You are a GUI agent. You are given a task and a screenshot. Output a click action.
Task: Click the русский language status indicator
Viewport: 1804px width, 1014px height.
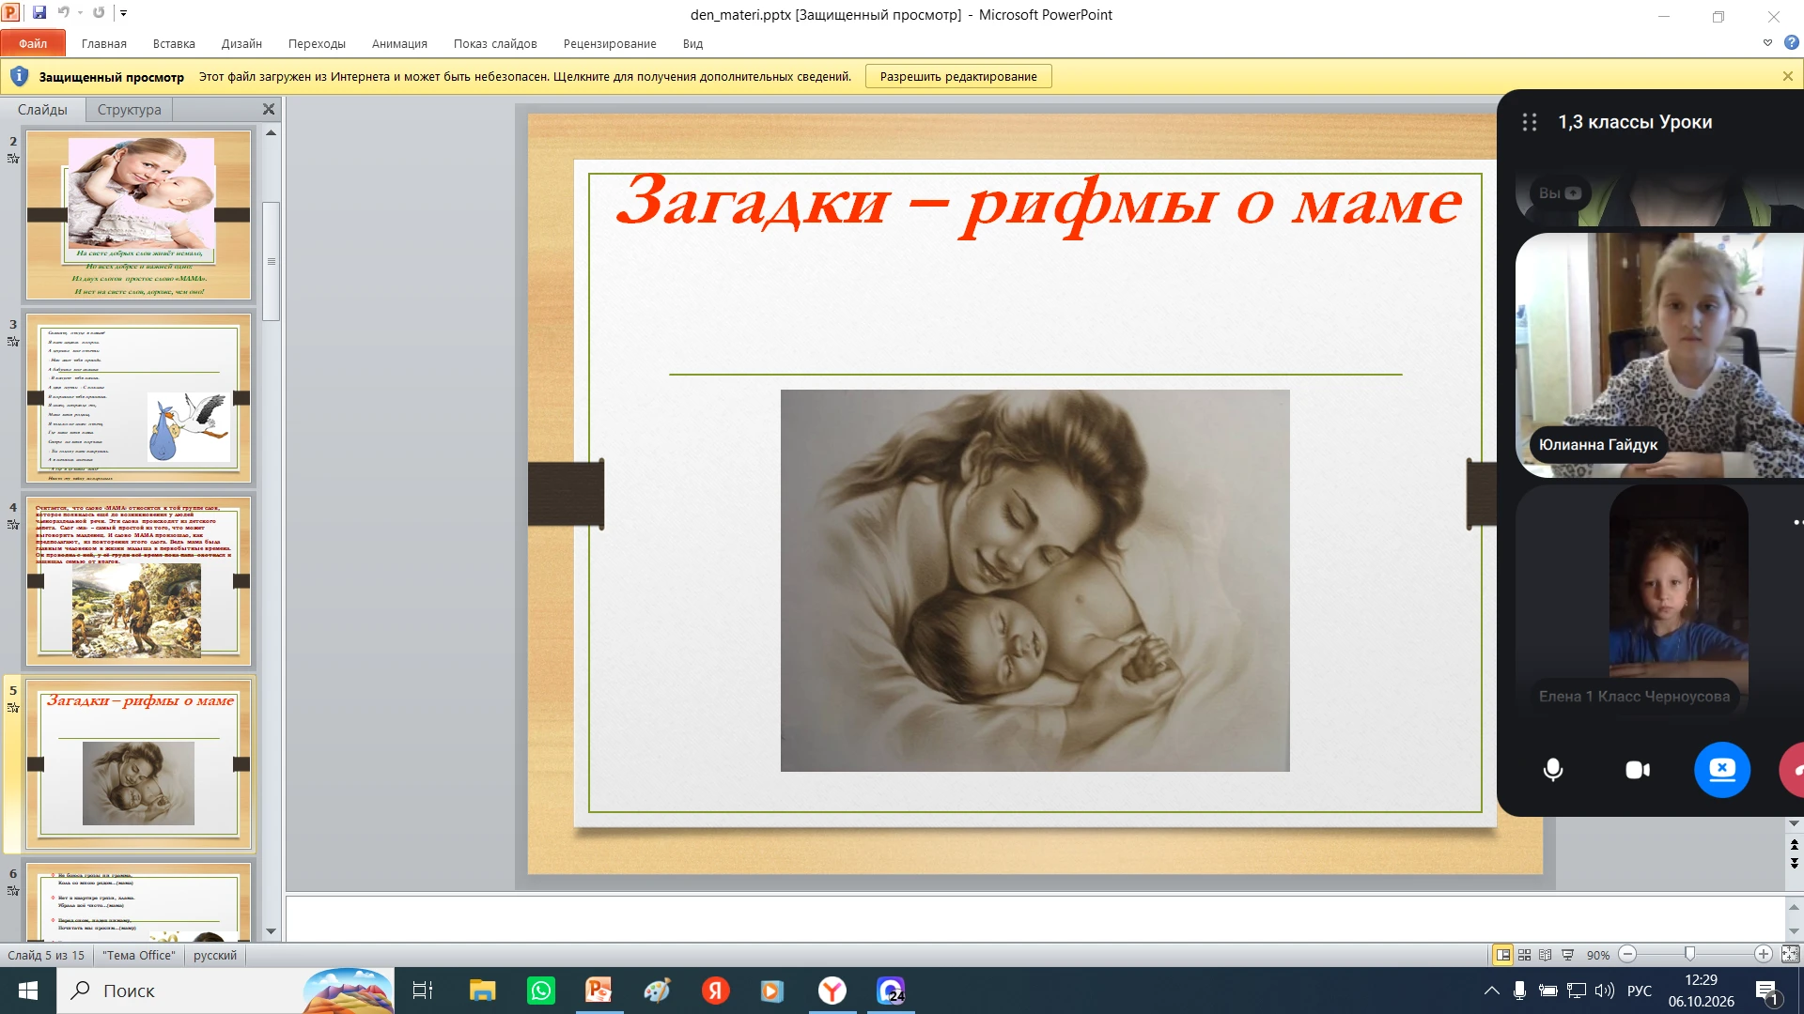215,955
